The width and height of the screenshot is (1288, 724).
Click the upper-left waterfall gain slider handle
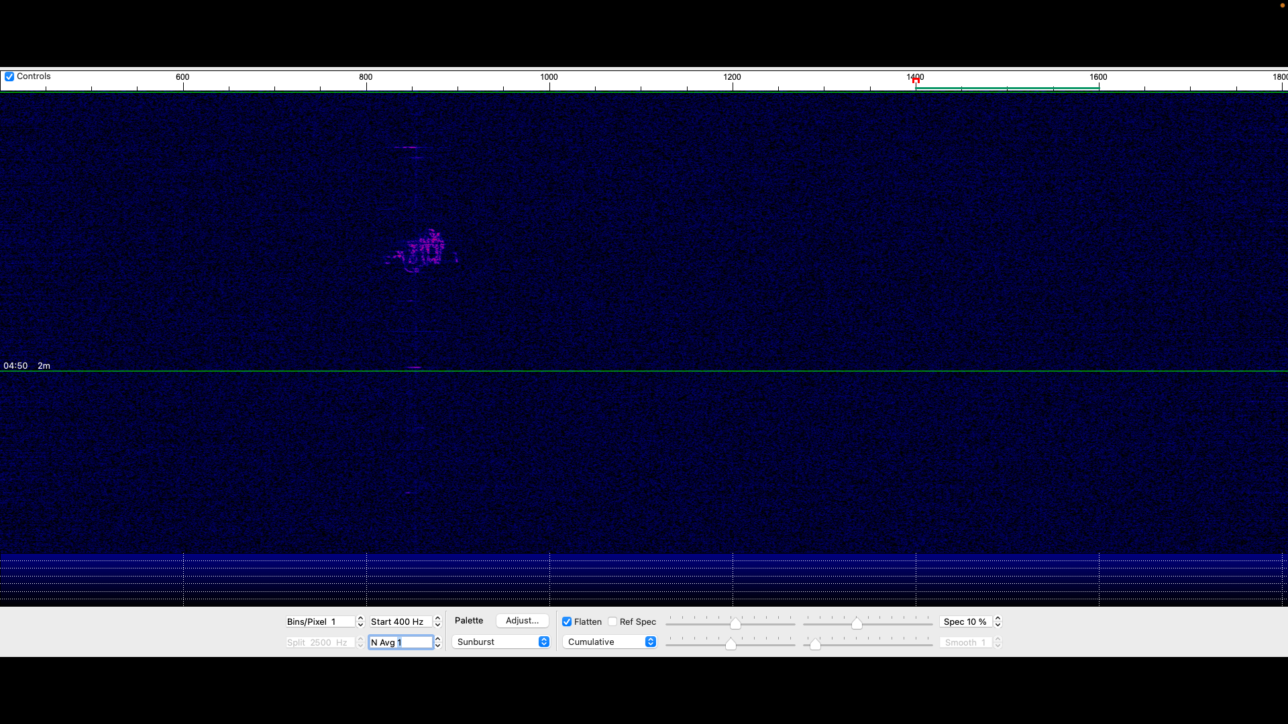[735, 623]
